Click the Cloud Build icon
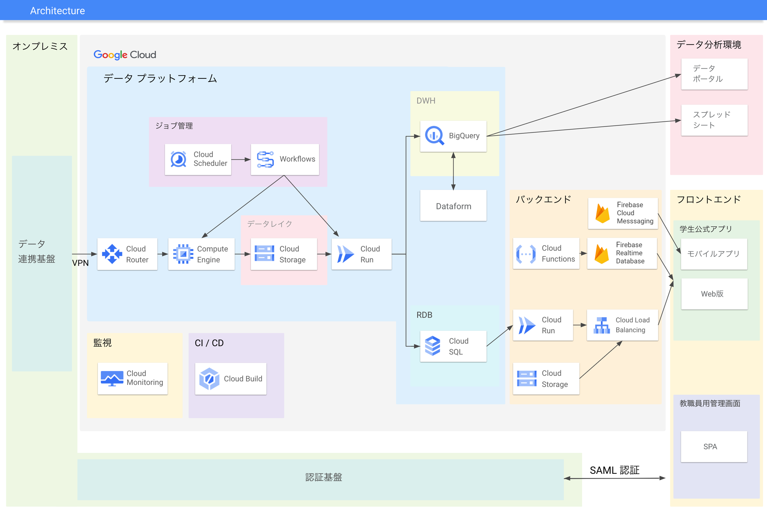This screenshot has width=767, height=511. pos(209,379)
